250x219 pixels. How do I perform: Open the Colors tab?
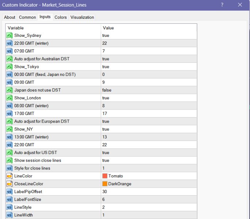pos(61,17)
